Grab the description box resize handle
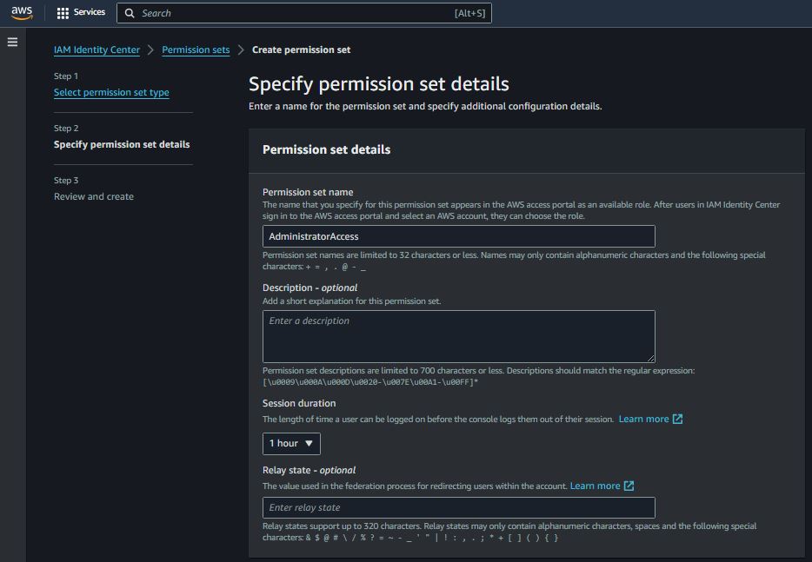Image resolution: width=812 pixels, height=562 pixels. pyautogui.click(x=650, y=357)
